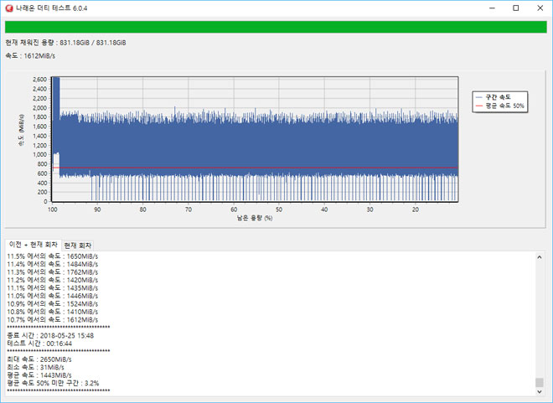Select log line 11.4% 에서의 속도 1484MiB/s
This screenshot has width=553, height=403.
(53, 264)
